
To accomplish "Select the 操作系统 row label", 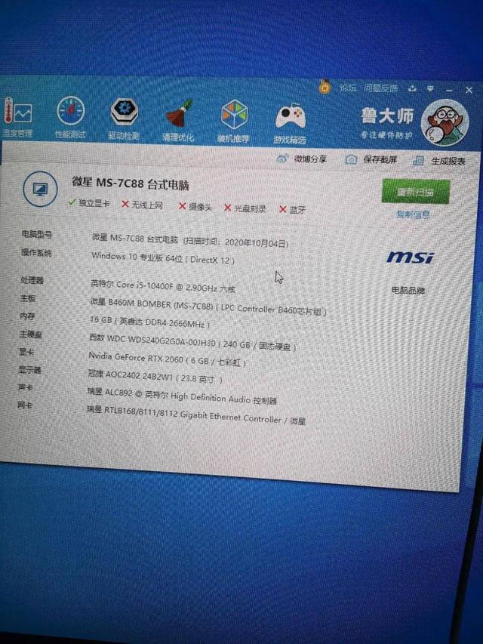I will (36, 253).
